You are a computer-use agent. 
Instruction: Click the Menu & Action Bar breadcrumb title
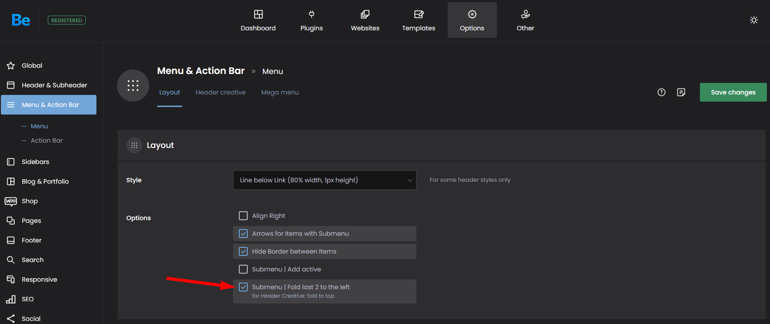(201, 71)
